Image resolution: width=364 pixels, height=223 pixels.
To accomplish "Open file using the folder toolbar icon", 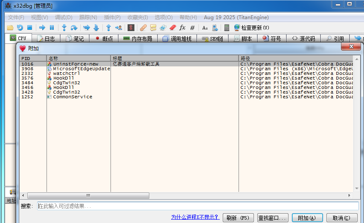I will coord(10,28).
